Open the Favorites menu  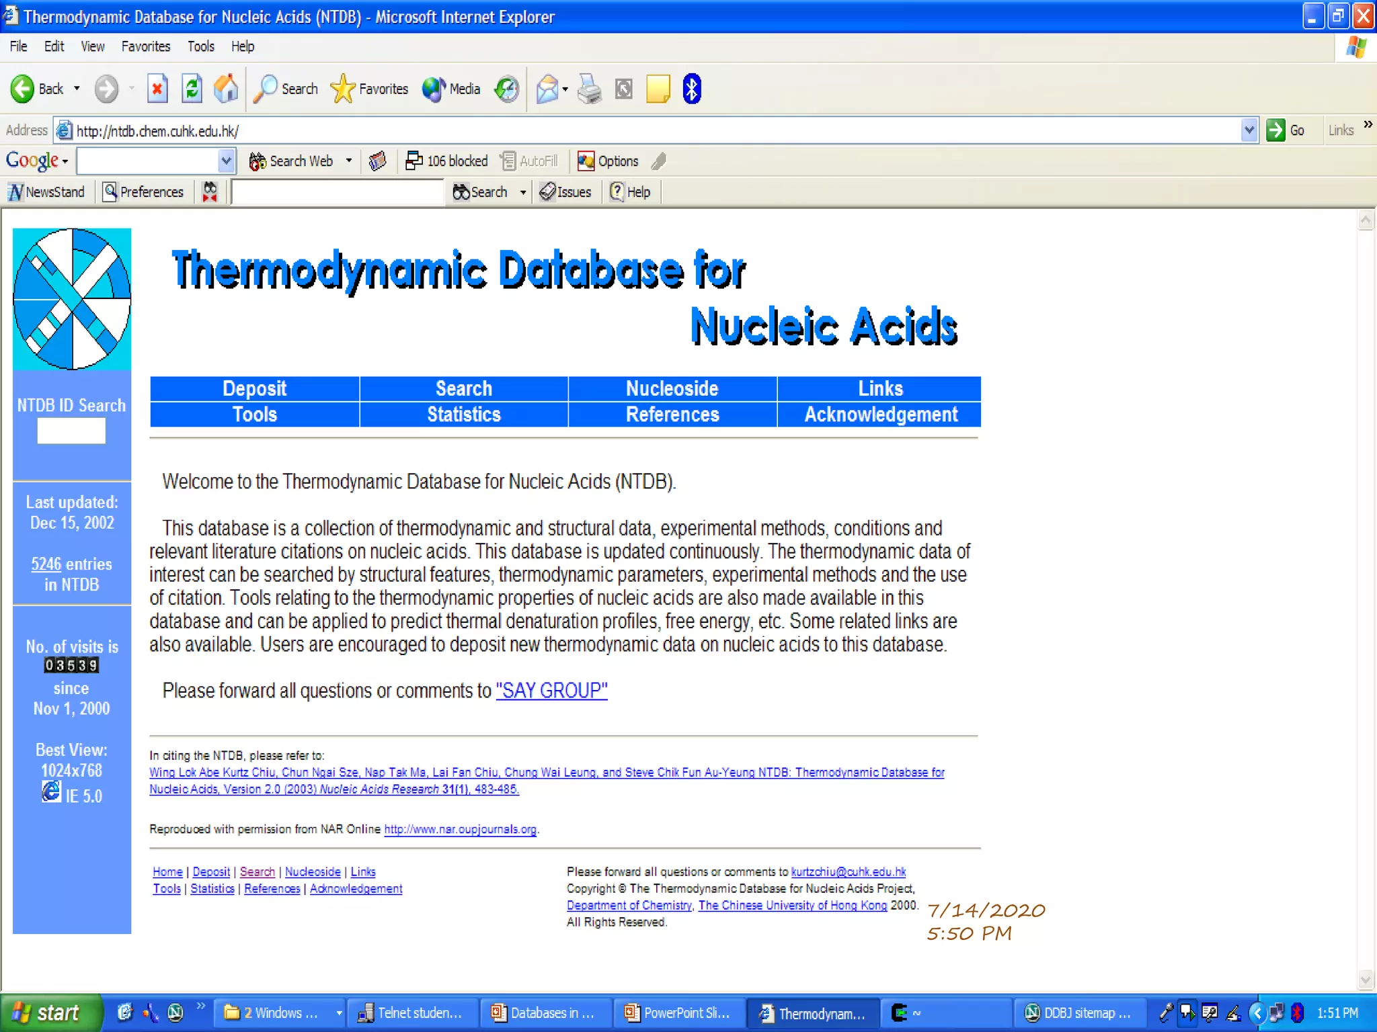tap(145, 46)
